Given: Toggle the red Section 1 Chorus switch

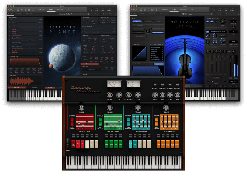Looking at the screenshot, I should tap(71, 121).
